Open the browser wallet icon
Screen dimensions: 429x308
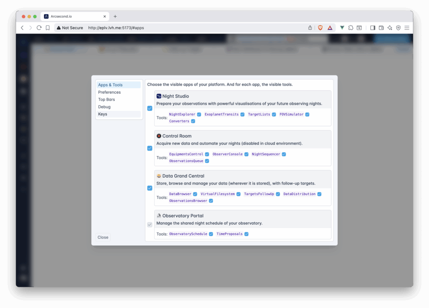point(381,28)
